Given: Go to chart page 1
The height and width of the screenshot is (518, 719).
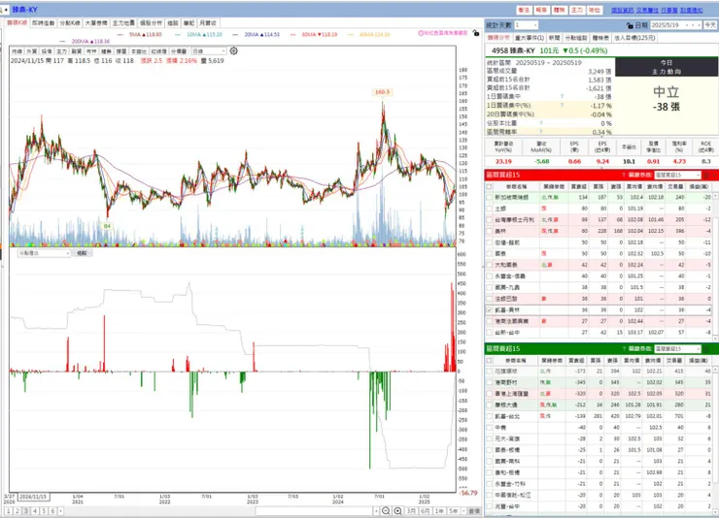Looking at the screenshot, I should coord(8,510).
